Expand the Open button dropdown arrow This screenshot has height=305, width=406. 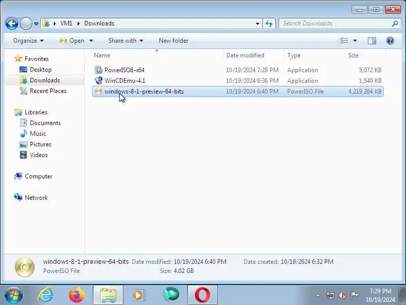pos(91,41)
